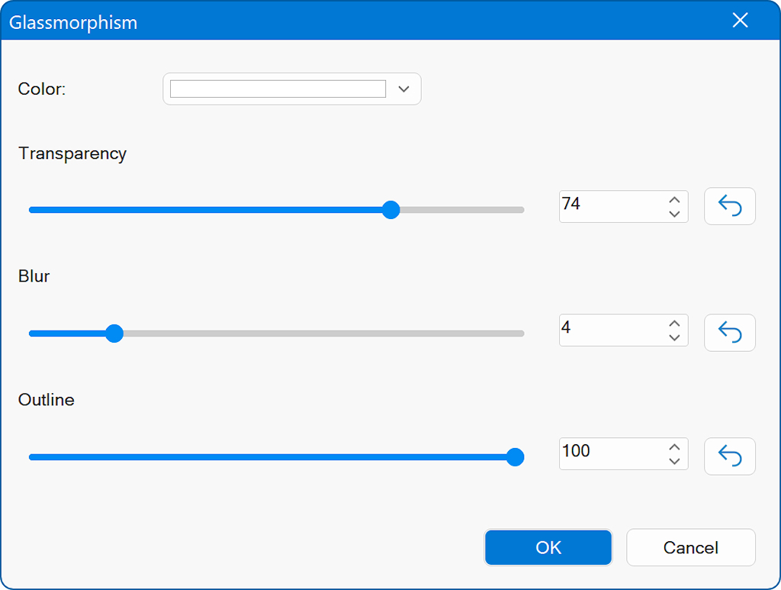Focus the Blur value field showing 4
The image size is (781, 590).
tap(610, 330)
